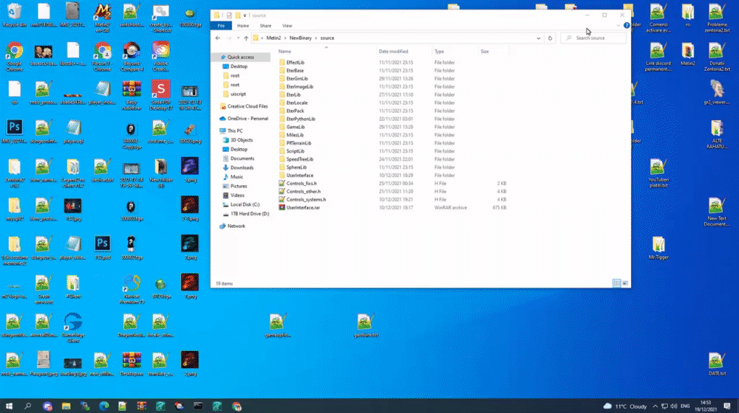Screen dimensions: 739x413
Task: Select the SpeedTreeLib folder
Action: coord(300,159)
